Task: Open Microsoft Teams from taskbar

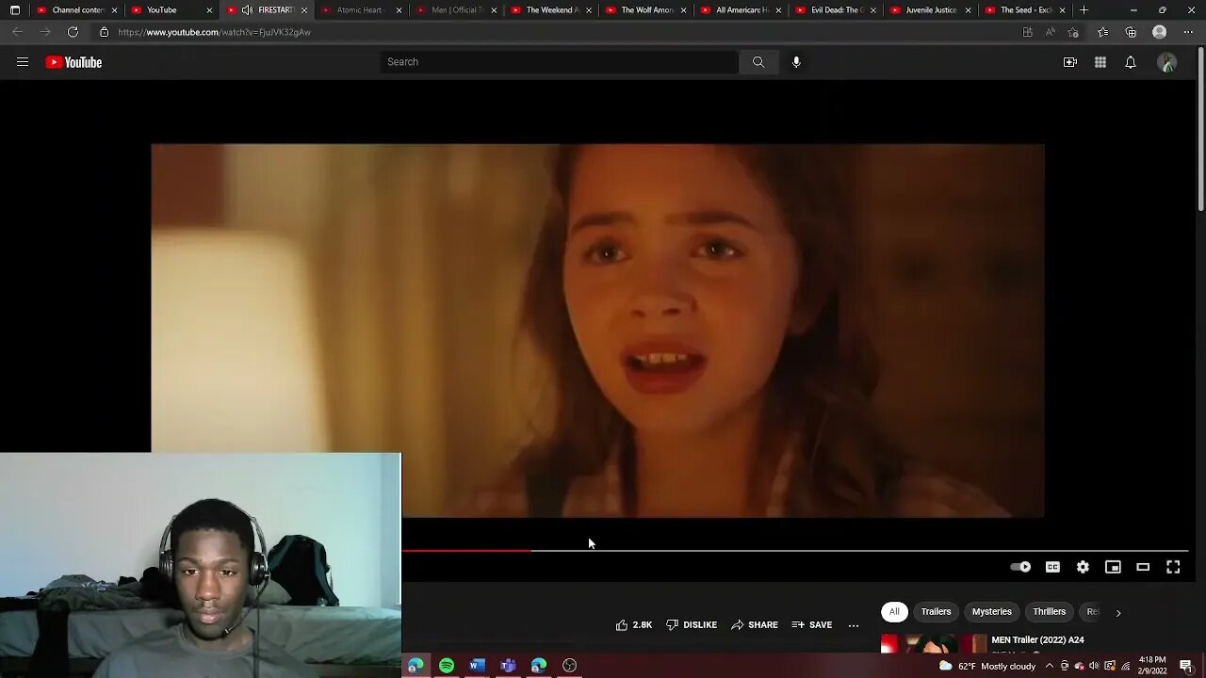Action: tap(508, 666)
